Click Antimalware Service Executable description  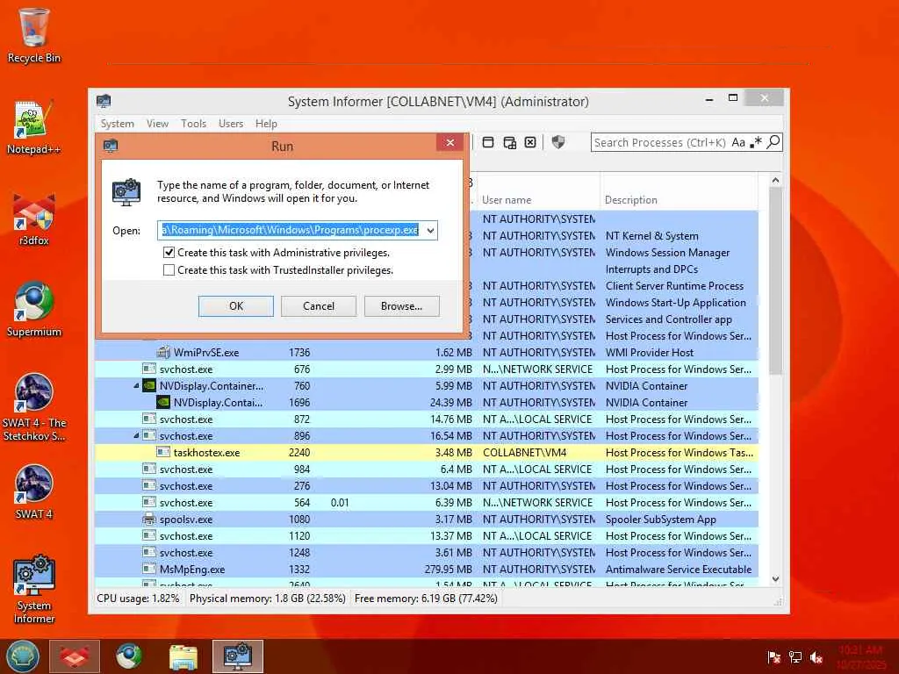679,569
